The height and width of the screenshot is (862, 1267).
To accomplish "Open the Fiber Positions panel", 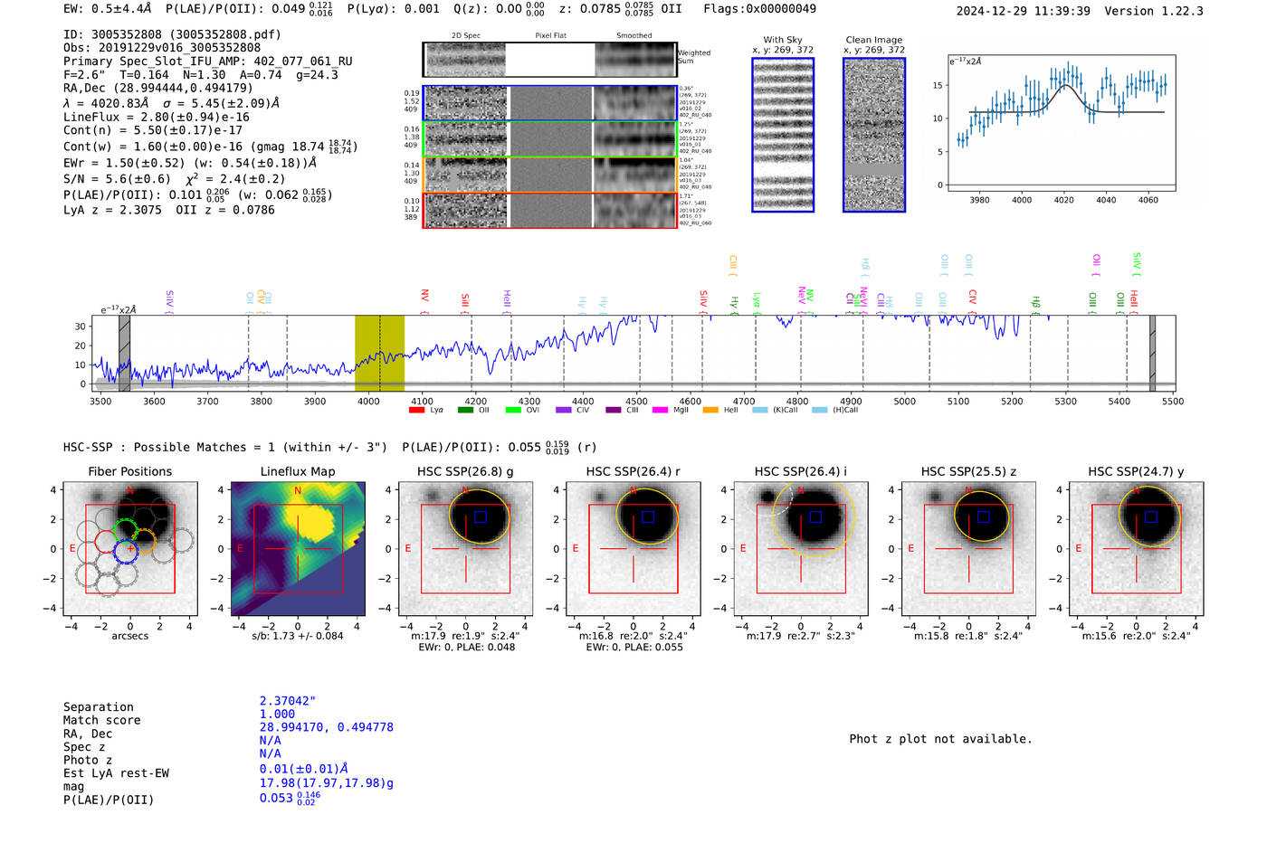I will 130,549.
